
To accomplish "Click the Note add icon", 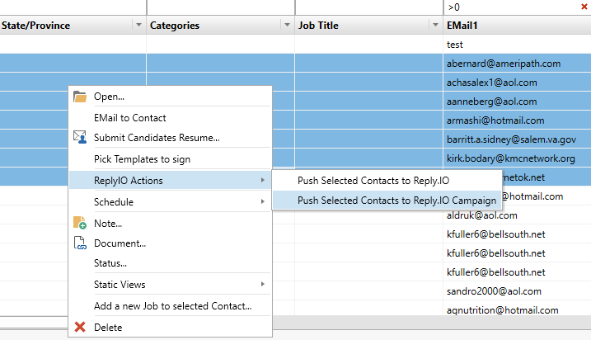I will point(79,223).
